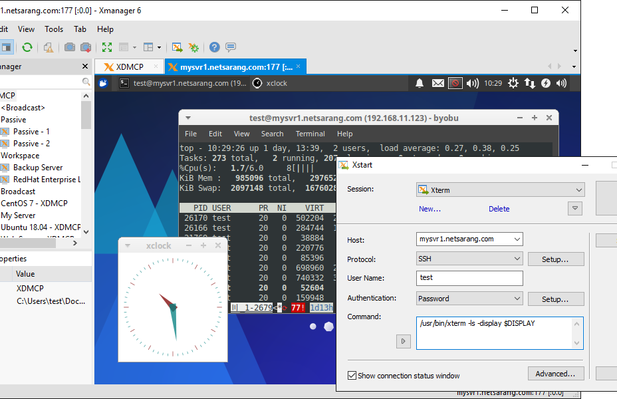The width and height of the screenshot is (617, 399).
Task: Open the xclock window menu arrow
Action: 128,245
